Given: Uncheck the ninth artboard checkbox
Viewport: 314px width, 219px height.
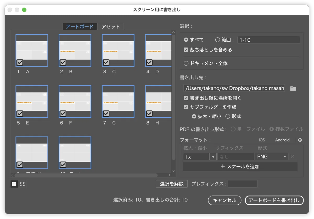Looking at the screenshot, I should click(x=20, y=165).
